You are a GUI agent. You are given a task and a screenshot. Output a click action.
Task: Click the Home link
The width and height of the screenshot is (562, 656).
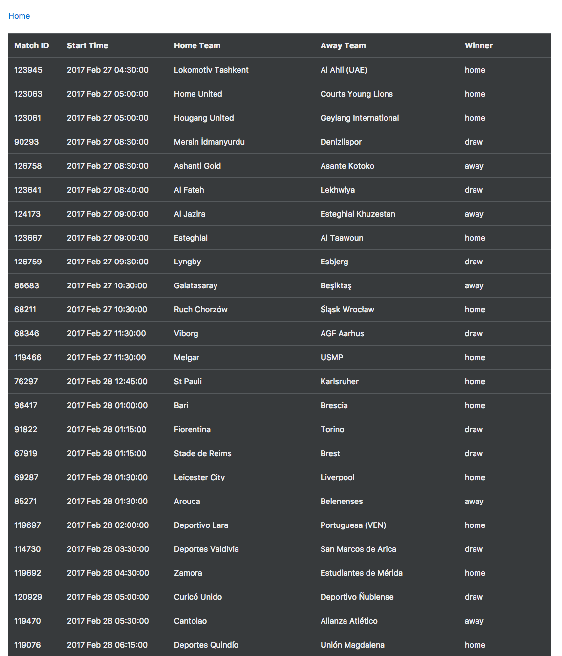pos(19,16)
